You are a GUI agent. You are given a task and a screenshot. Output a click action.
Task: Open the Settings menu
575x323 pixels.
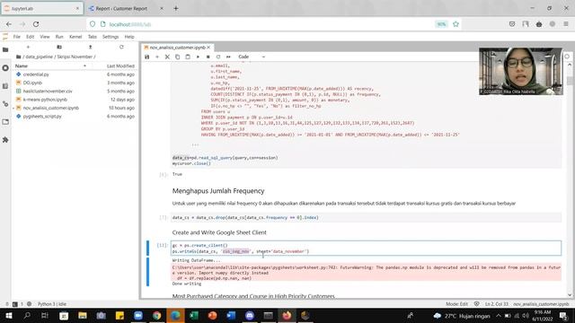(x=111, y=37)
